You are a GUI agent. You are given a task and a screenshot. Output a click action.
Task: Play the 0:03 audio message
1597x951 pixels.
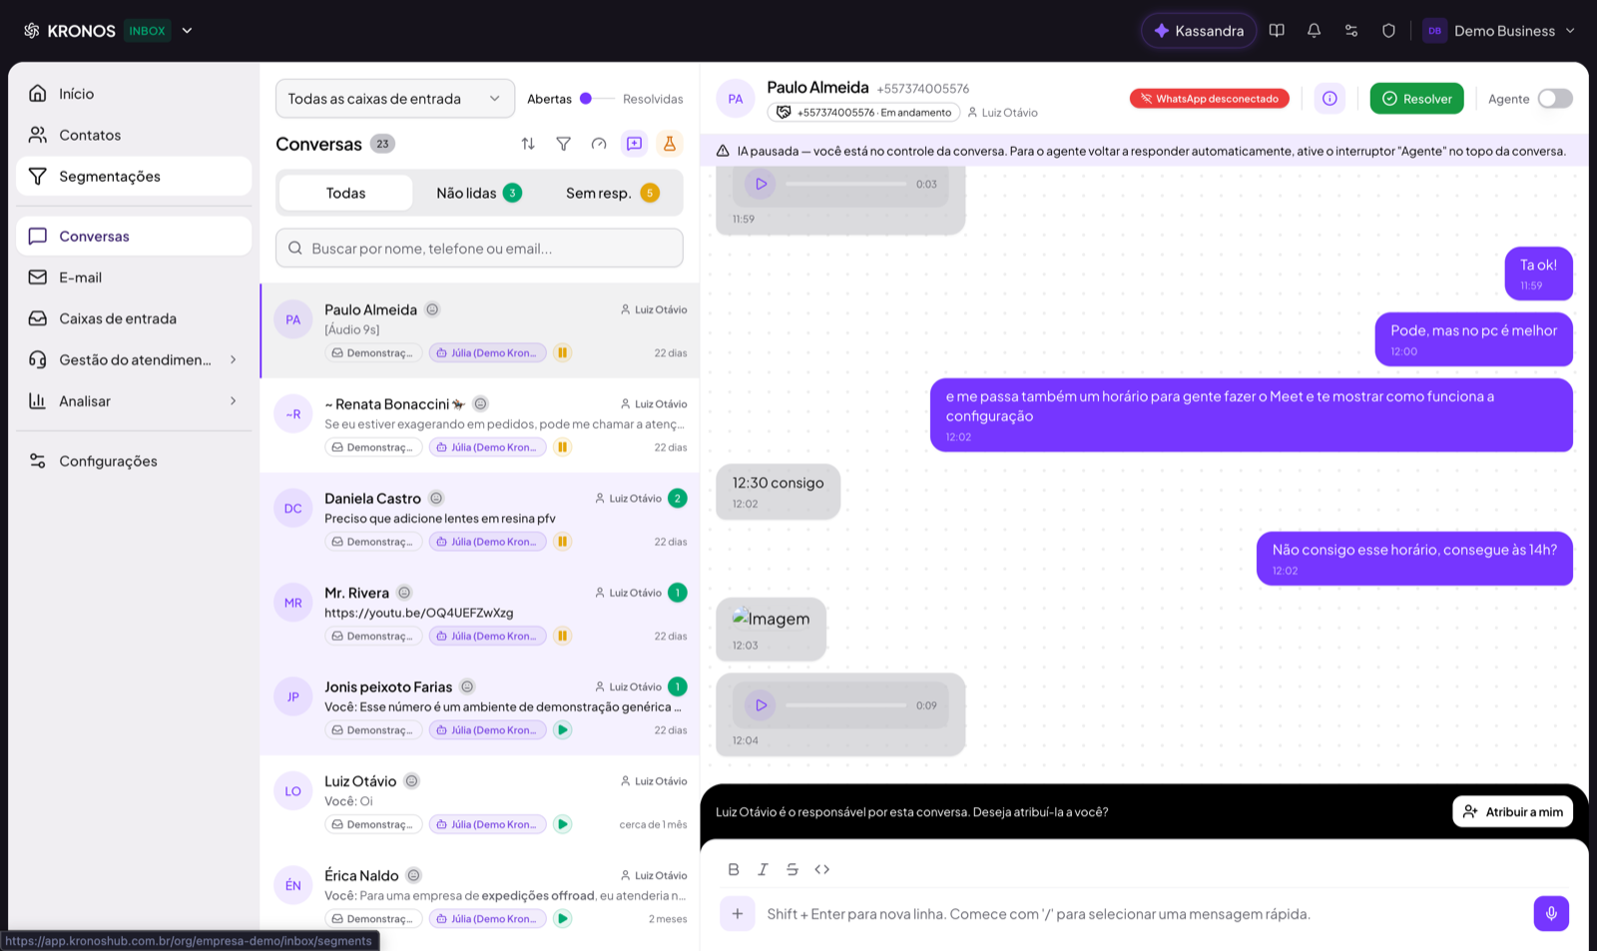tap(761, 184)
